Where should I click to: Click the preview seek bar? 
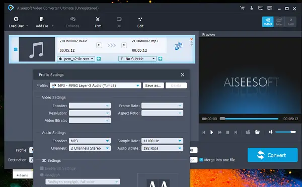pos(249,119)
